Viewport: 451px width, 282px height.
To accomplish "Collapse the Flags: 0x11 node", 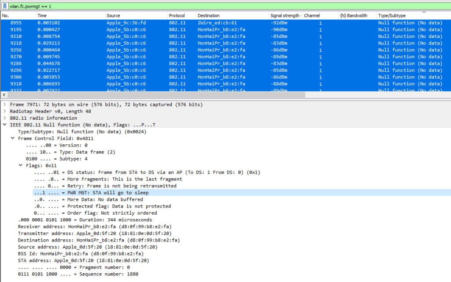I will pyautogui.click(x=21, y=166).
